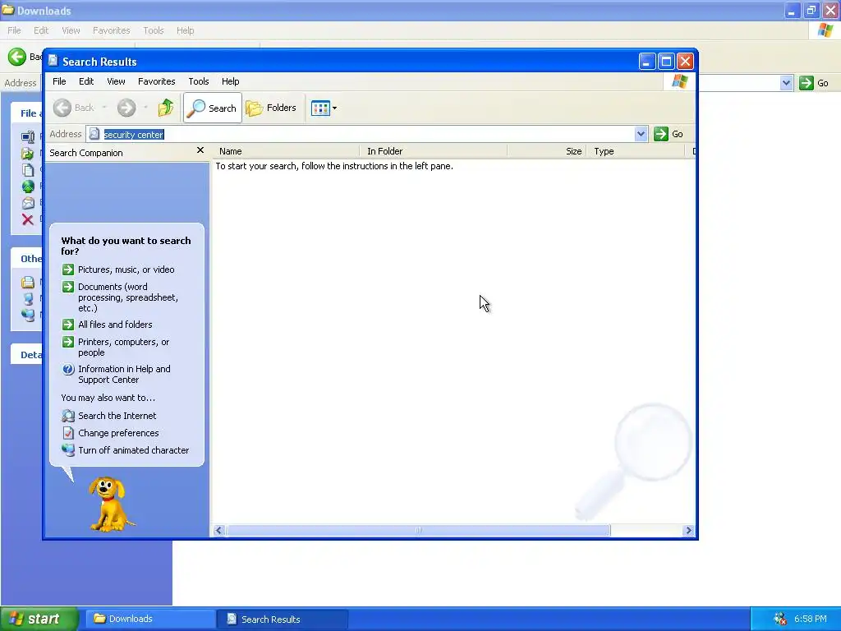This screenshot has height=631, width=841.
Task: Click the Search the Internet icon
Action: (68, 416)
